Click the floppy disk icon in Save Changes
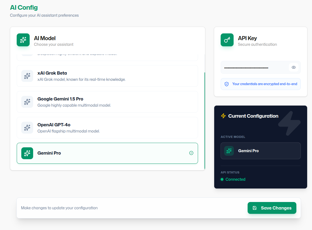This screenshot has width=312, height=230. point(255,208)
